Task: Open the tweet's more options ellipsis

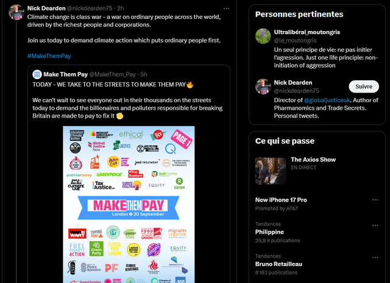Action: pyautogui.click(x=226, y=9)
